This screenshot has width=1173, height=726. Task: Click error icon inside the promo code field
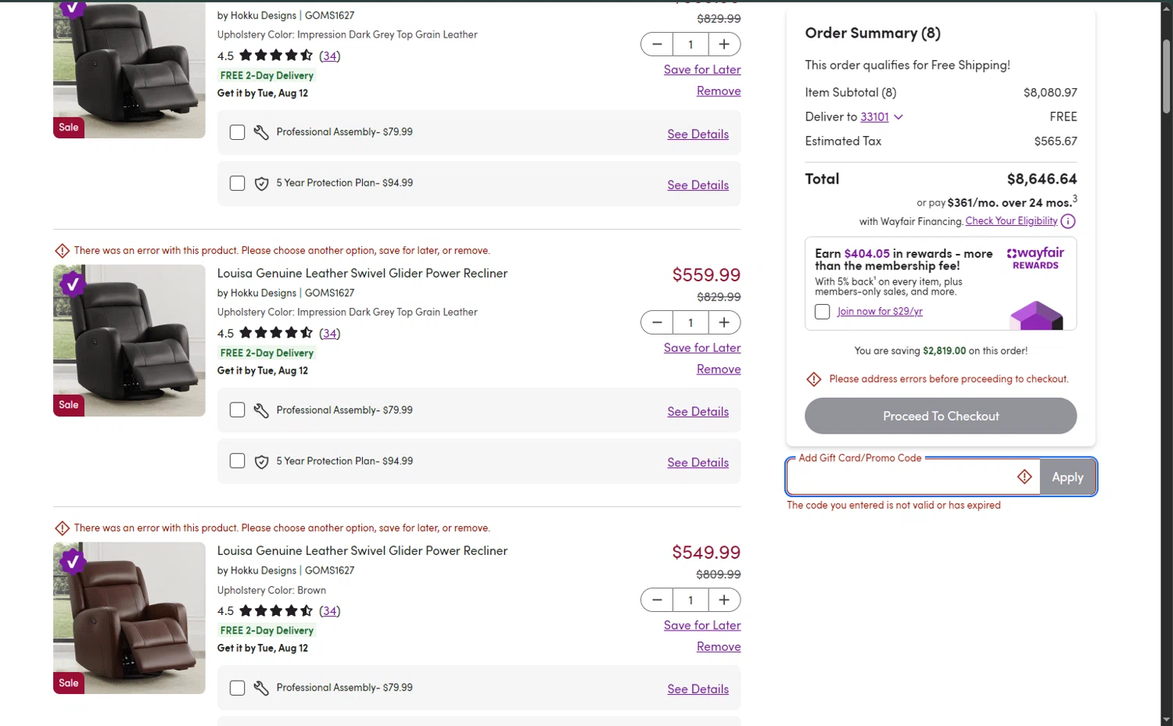[x=1024, y=477]
